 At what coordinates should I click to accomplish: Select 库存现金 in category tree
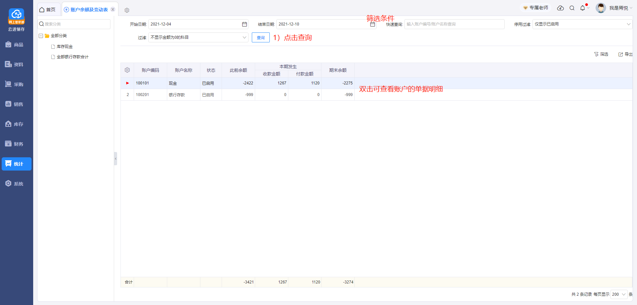[64, 47]
